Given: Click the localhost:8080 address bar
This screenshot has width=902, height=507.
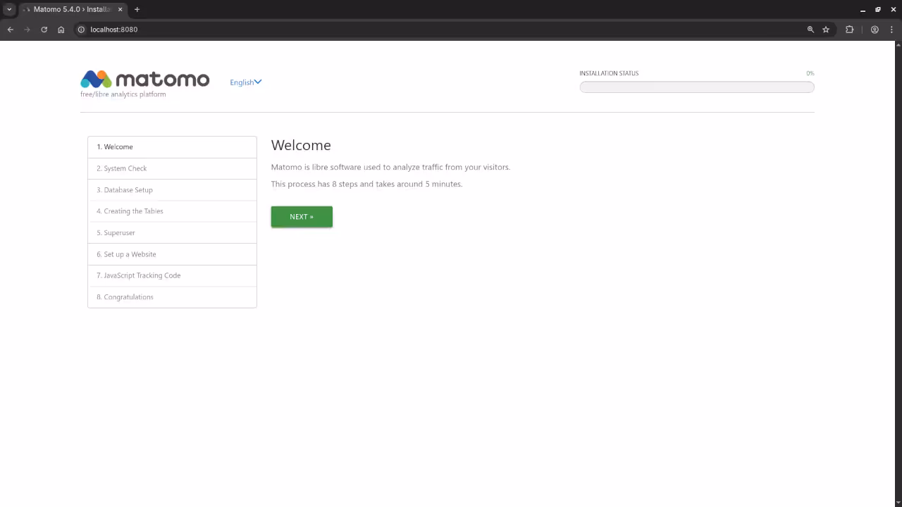Looking at the screenshot, I should (x=423, y=30).
